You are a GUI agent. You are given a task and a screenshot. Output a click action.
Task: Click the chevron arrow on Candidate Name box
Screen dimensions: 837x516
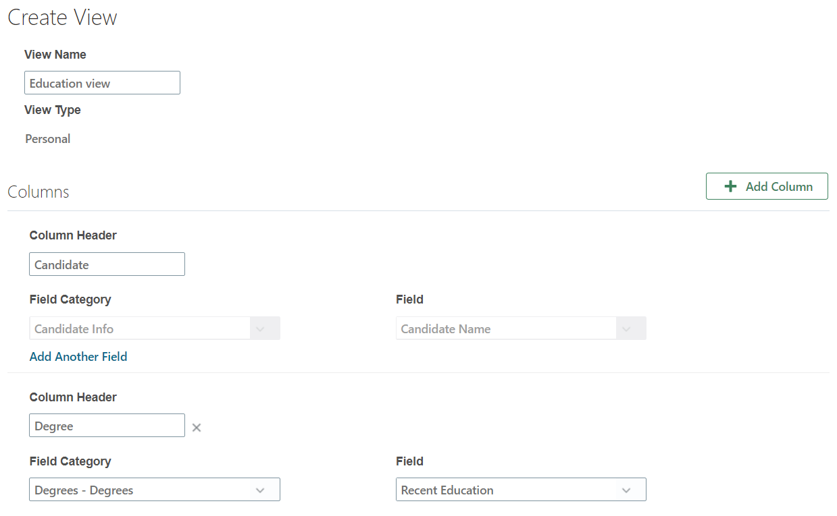(626, 329)
